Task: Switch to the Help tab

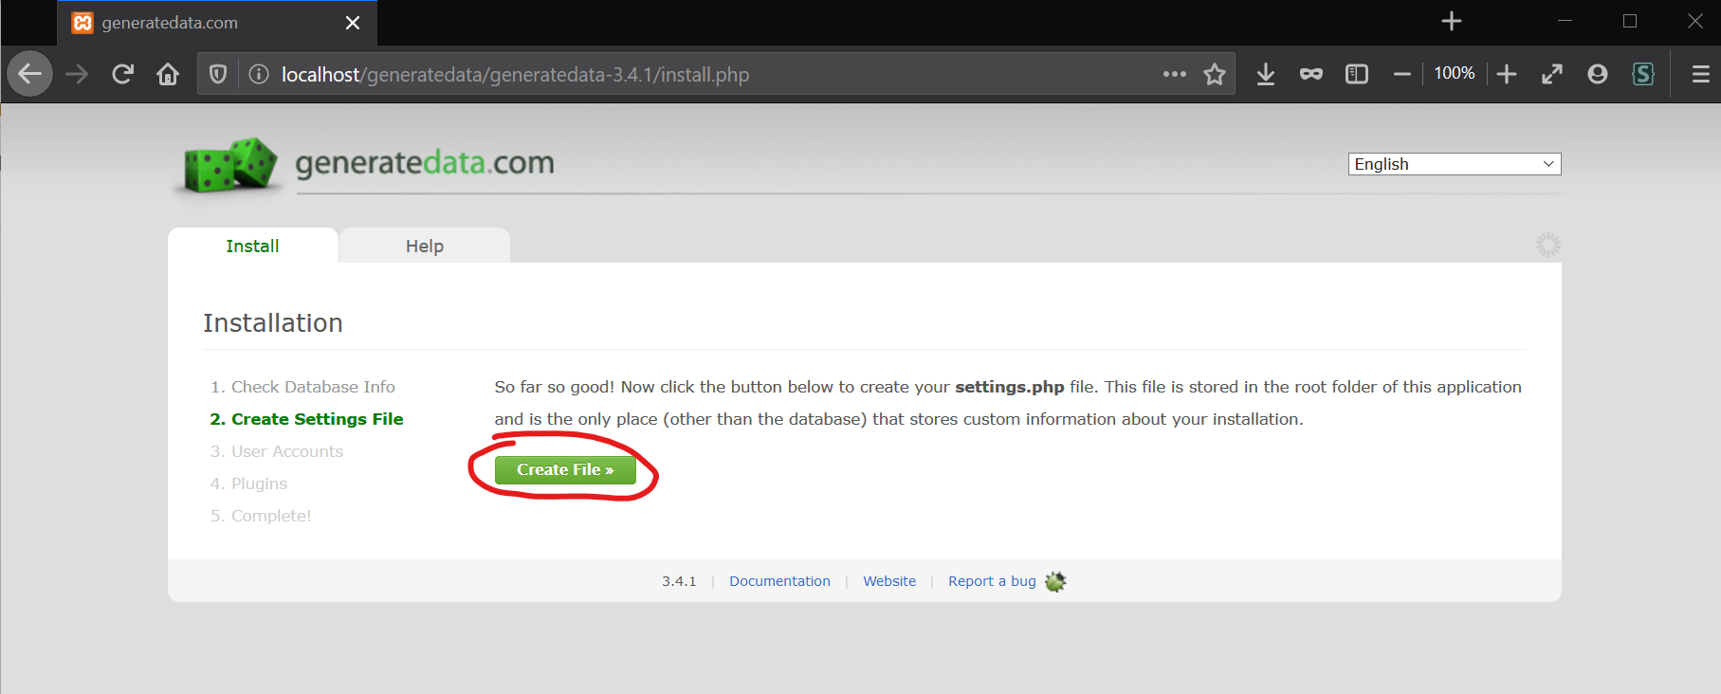Action: tap(425, 246)
